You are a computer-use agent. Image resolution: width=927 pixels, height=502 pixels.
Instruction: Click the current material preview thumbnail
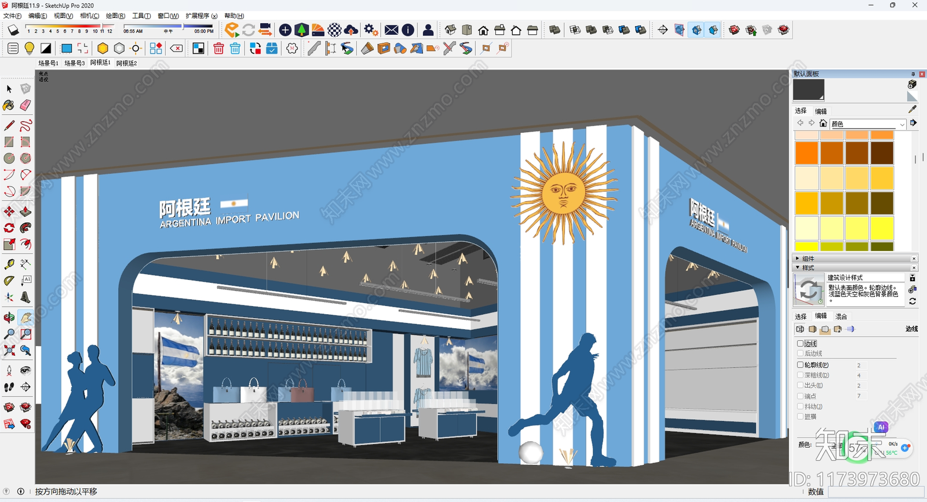(809, 90)
